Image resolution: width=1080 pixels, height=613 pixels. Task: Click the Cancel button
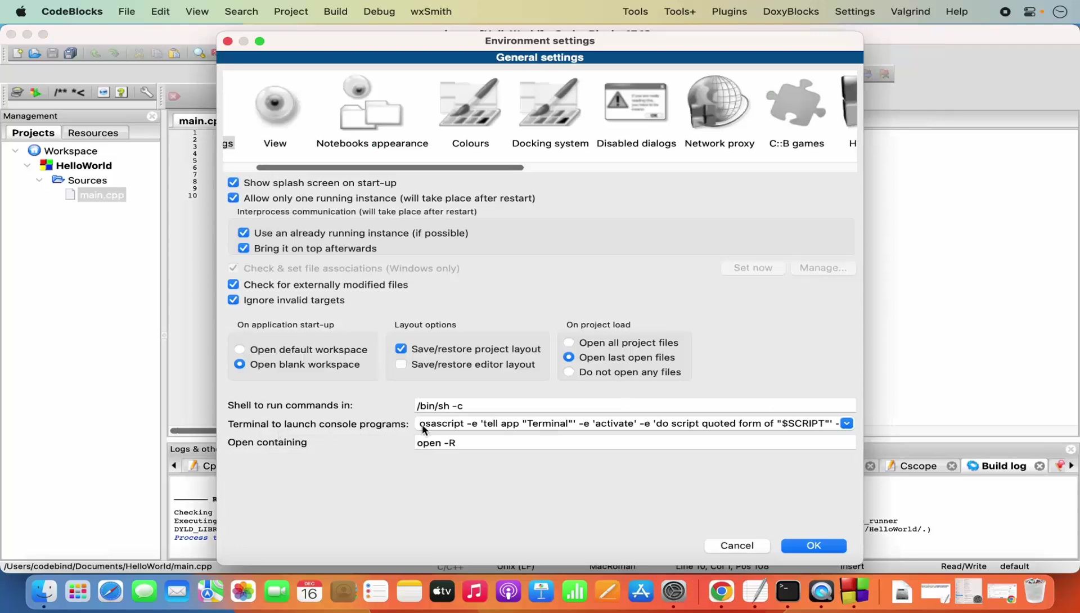pyautogui.click(x=737, y=546)
